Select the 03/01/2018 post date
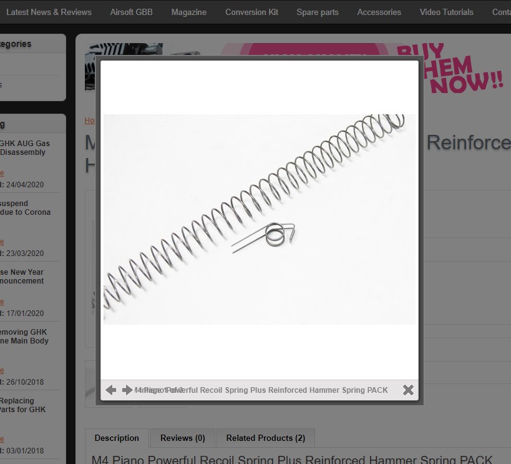Viewport: 511px width, 464px height. 25,451
